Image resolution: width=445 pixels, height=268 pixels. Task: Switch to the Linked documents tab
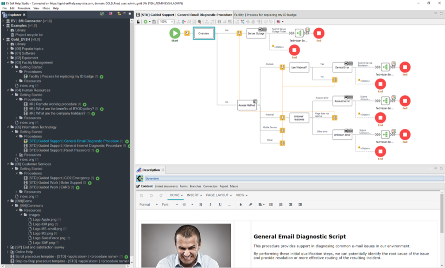coord(166,187)
